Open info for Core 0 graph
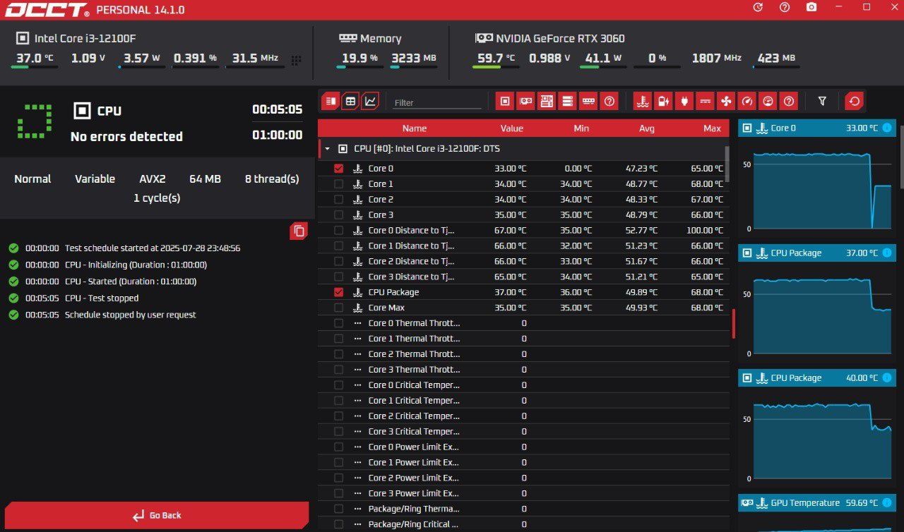 point(887,128)
